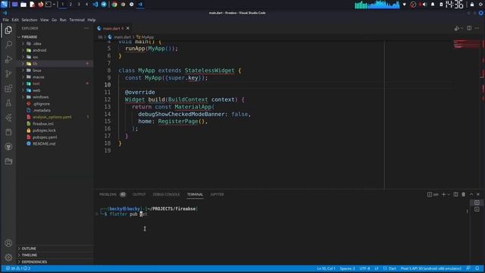This screenshot has height=273, width=485.
Task: Open Explorer panel More Actions ellipsis
Action: (x=86, y=28)
